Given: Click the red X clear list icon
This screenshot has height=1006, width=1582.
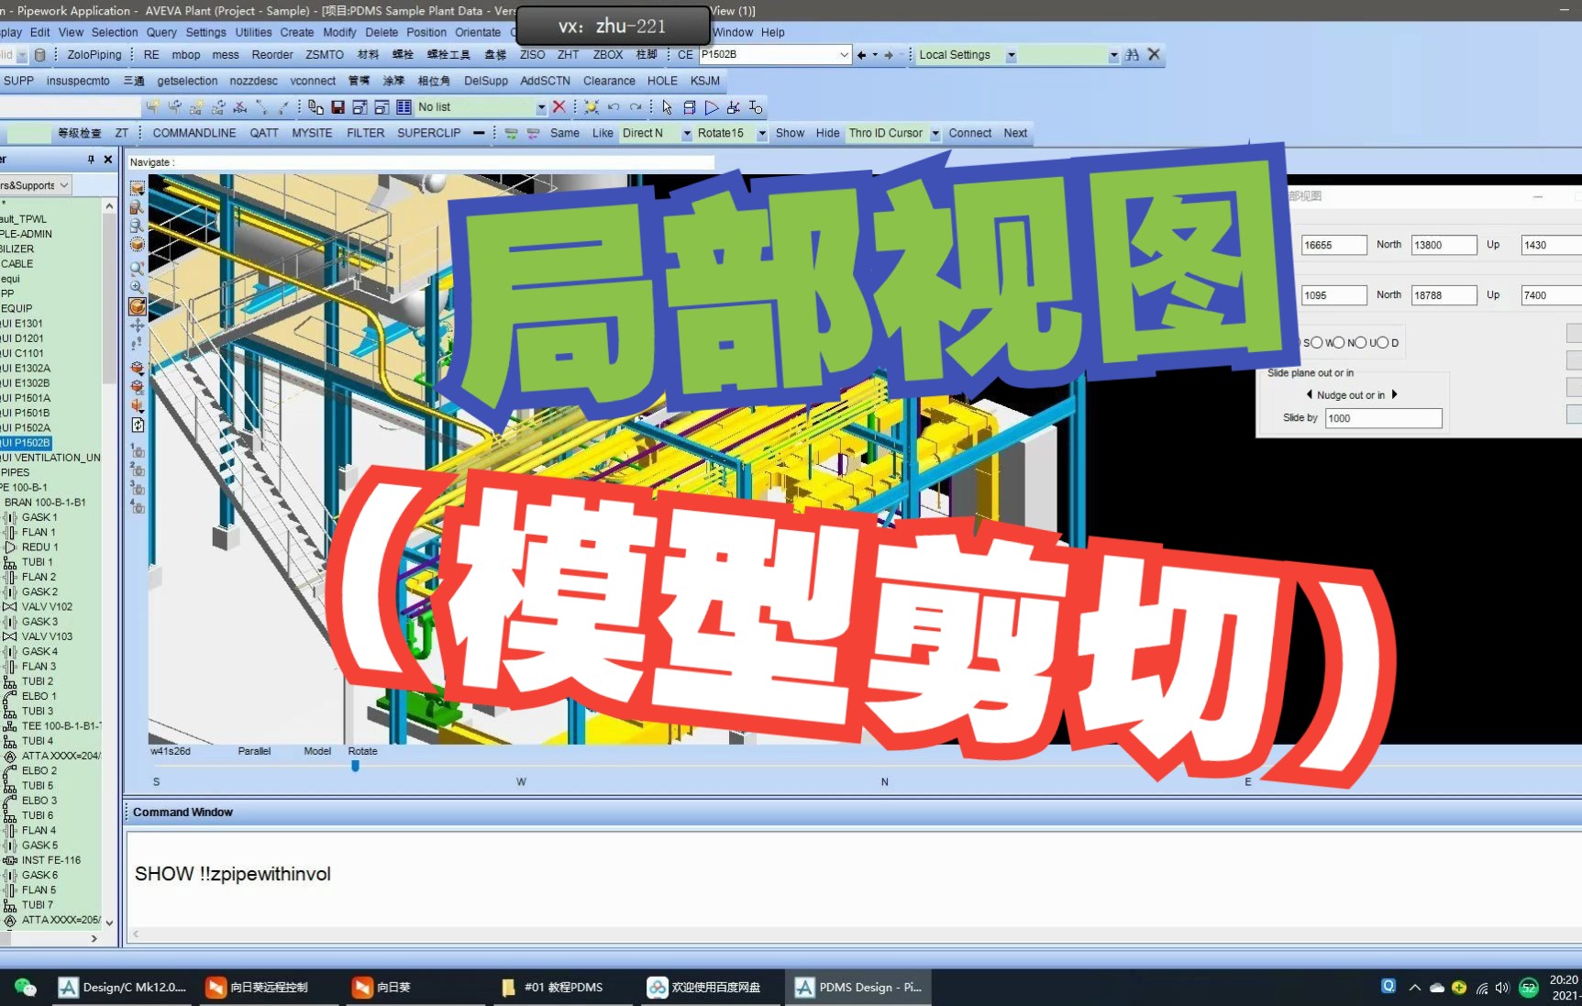Looking at the screenshot, I should coord(559,107).
